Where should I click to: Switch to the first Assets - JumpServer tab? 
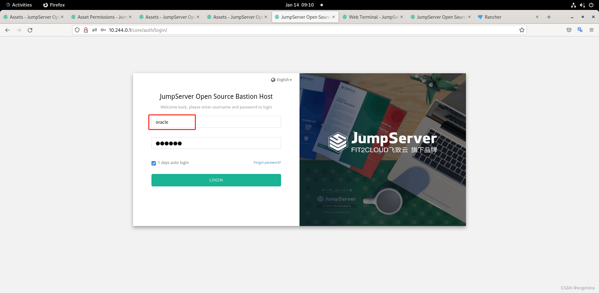(33, 17)
